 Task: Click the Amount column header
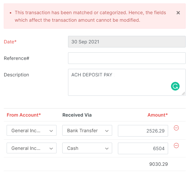pyautogui.click(x=157, y=115)
